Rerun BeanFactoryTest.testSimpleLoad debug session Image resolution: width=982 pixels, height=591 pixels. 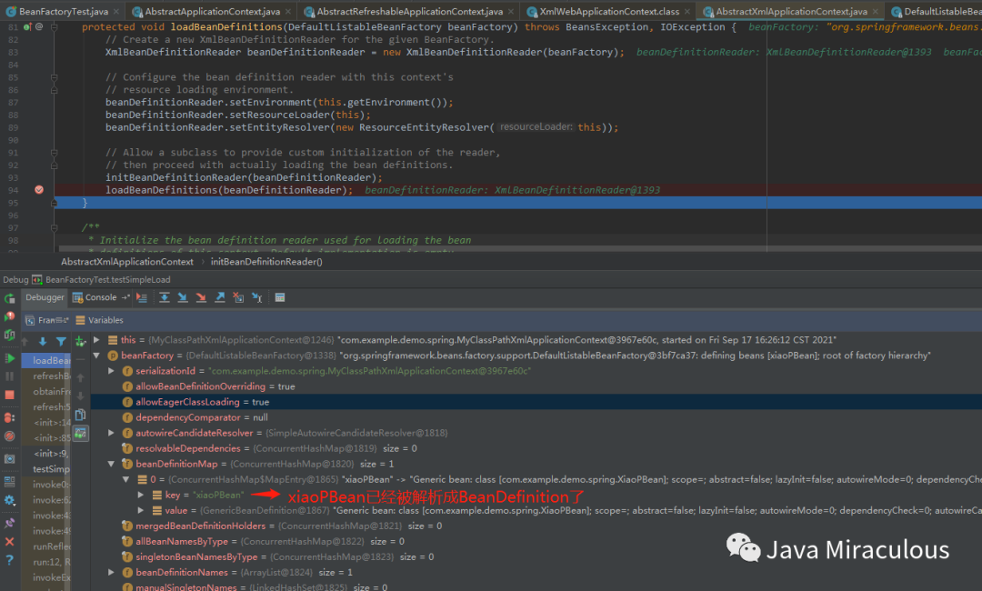[x=9, y=298]
